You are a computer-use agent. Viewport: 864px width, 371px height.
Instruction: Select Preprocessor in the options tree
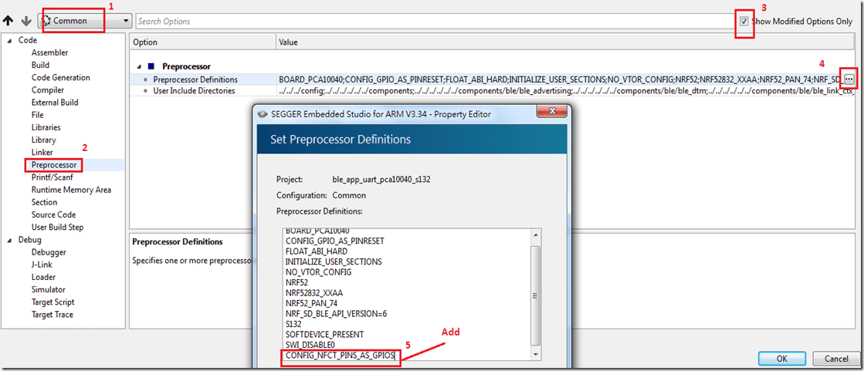(x=53, y=165)
